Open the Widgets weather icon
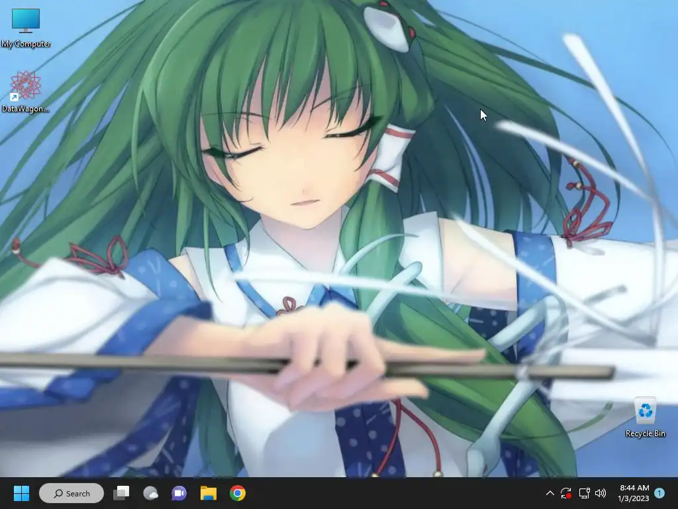The height and width of the screenshot is (509, 678). (x=150, y=493)
